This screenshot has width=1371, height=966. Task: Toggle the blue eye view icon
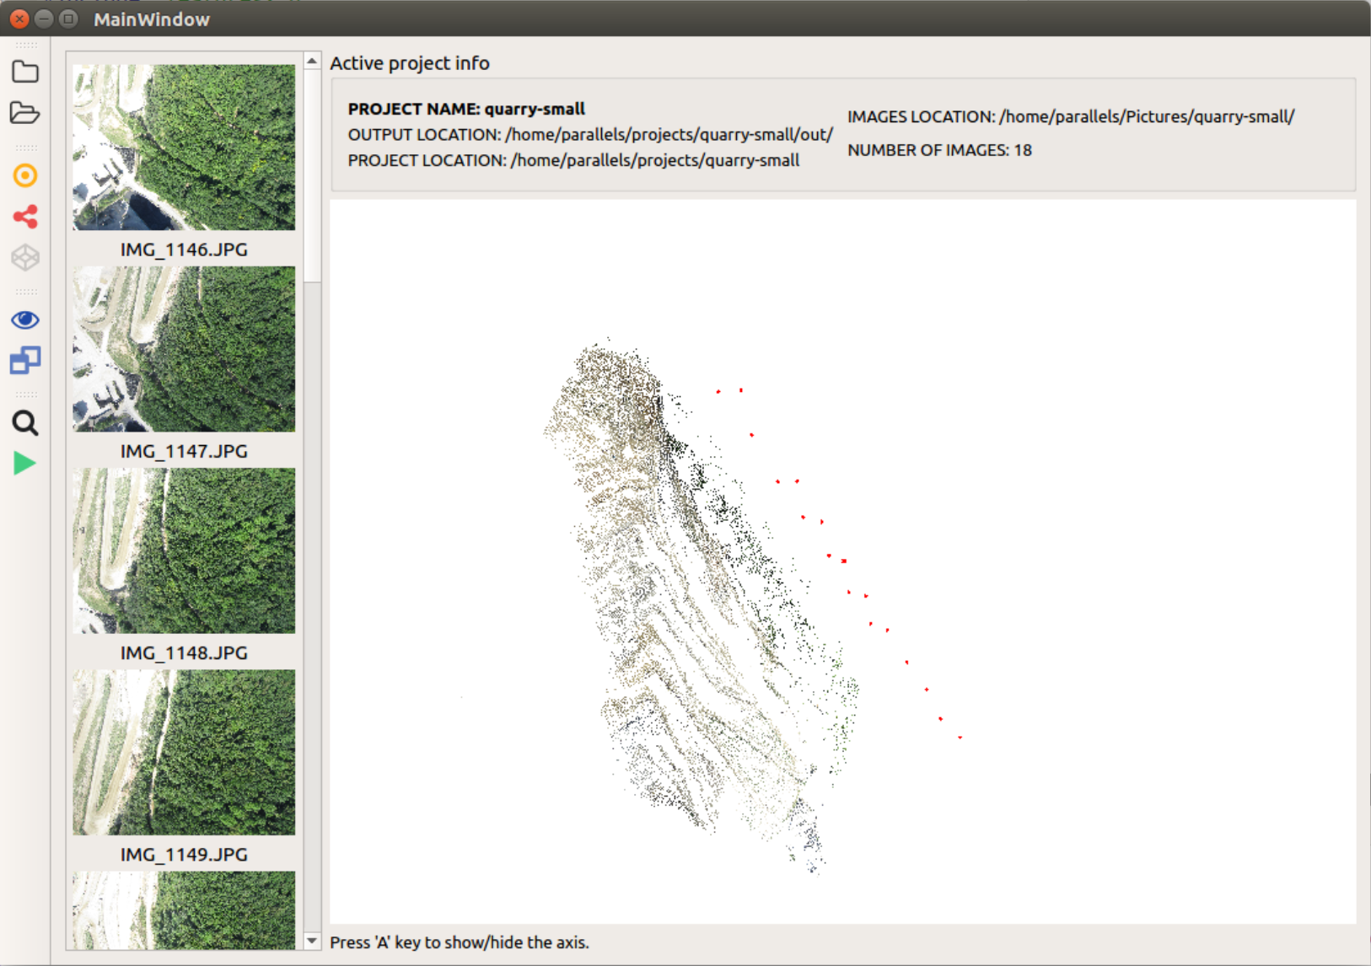tap(25, 319)
